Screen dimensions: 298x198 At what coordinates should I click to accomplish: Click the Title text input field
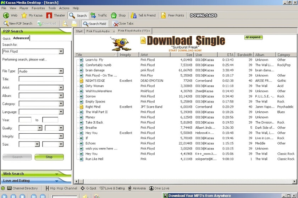[41, 79]
